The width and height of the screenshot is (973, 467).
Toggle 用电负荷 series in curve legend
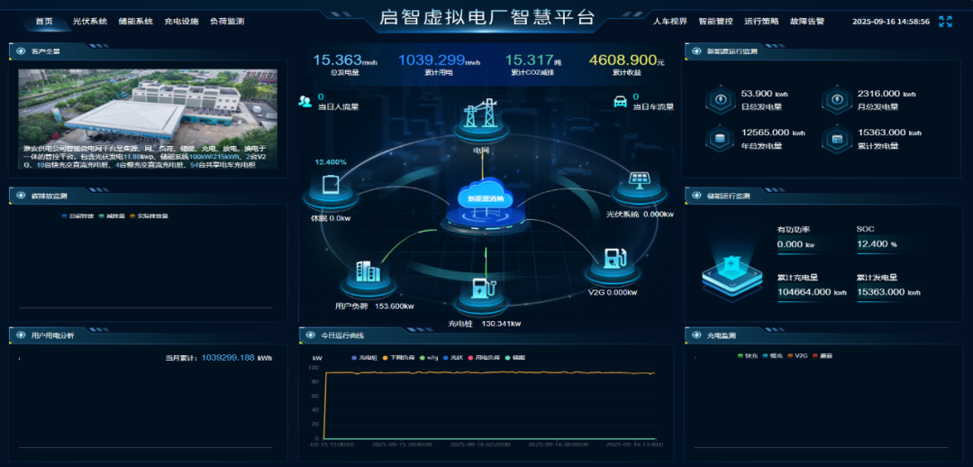(484, 358)
